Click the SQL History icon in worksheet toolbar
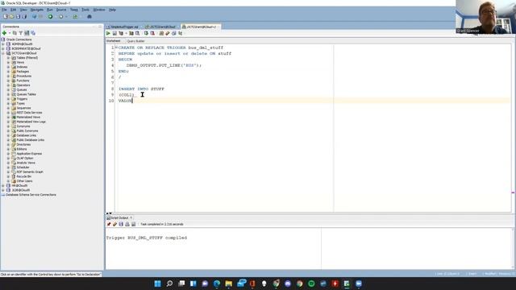This screenshot has height=290, width=516. (174, 33)
